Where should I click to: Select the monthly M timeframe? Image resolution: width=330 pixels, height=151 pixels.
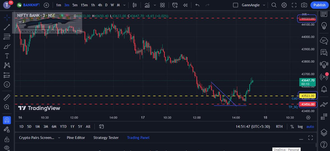[118, 5]
